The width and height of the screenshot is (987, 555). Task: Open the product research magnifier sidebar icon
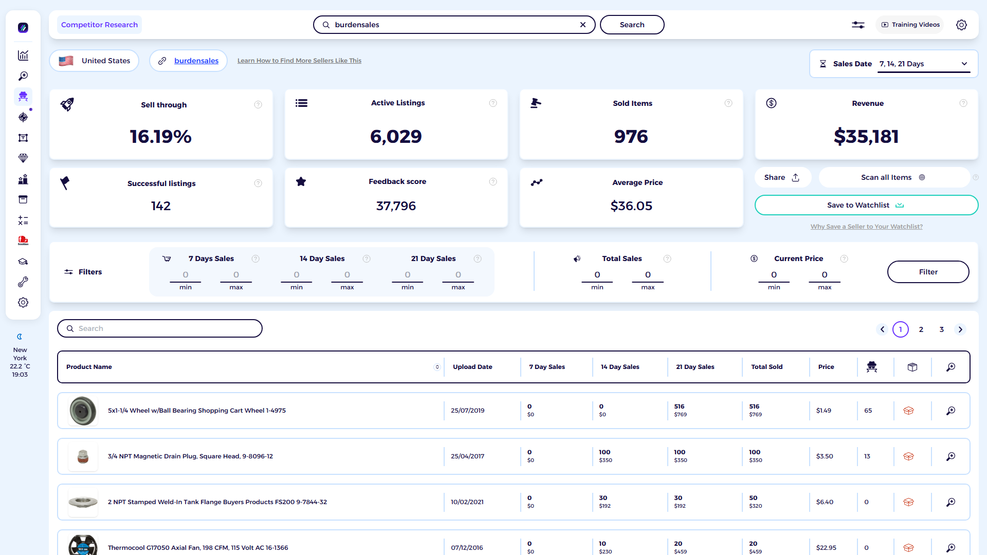click(23, 76)
